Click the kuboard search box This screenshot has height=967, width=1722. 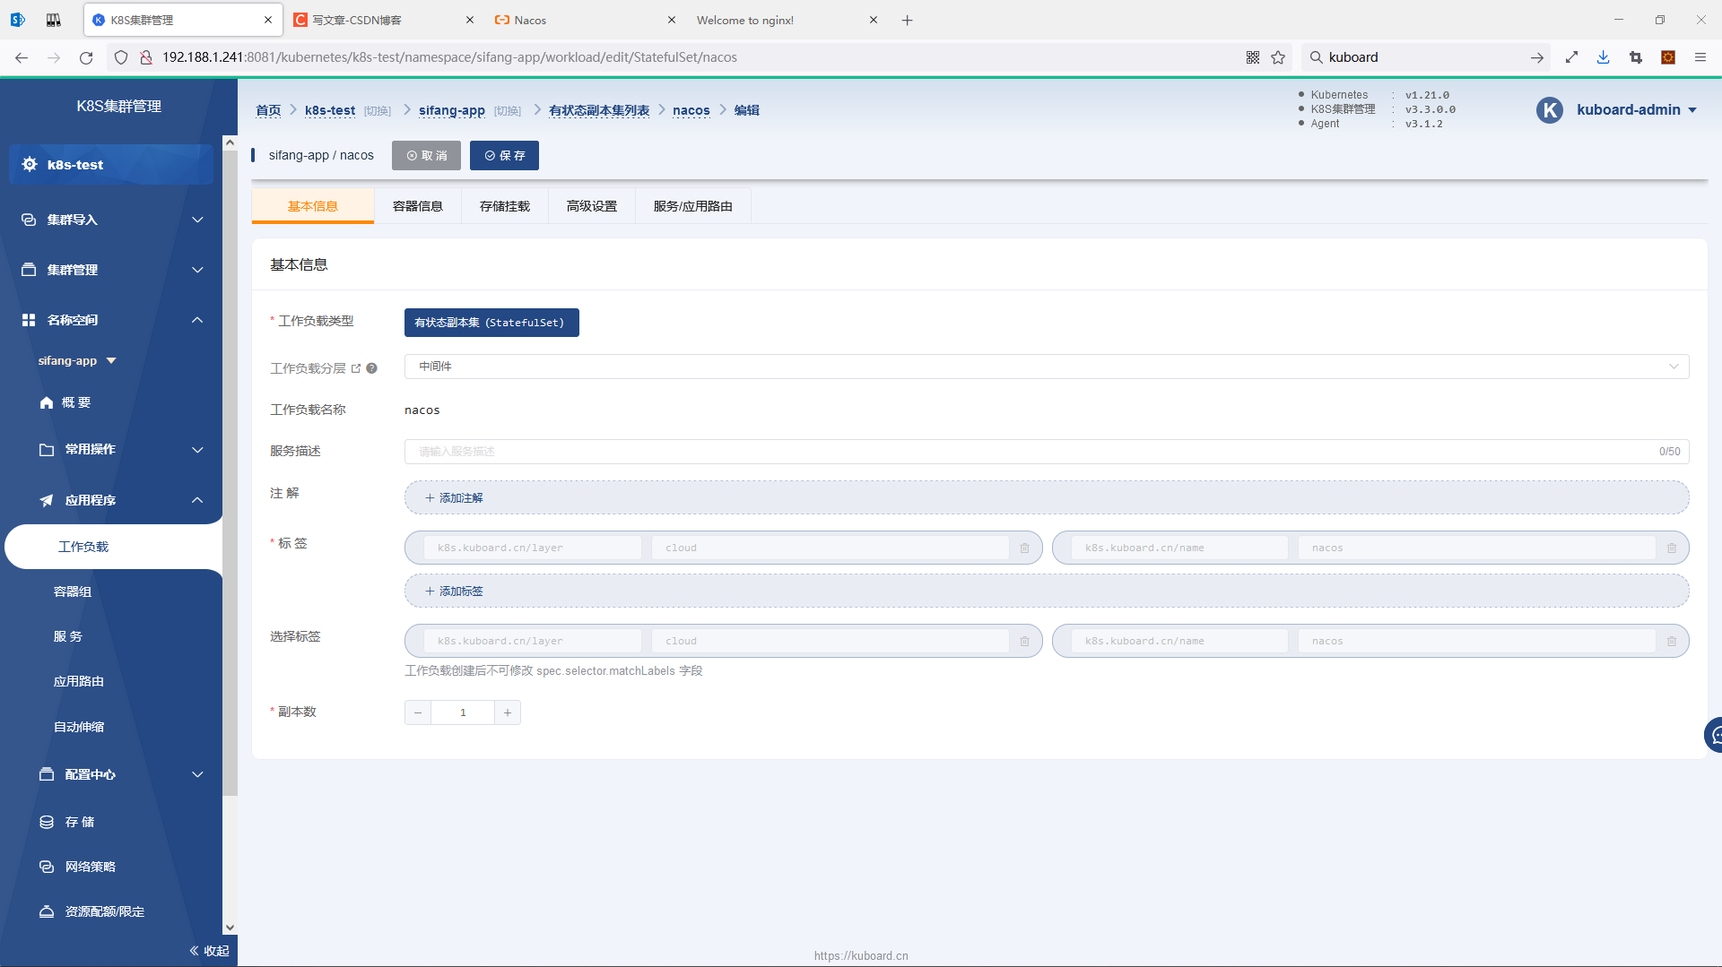[1426, 57]
